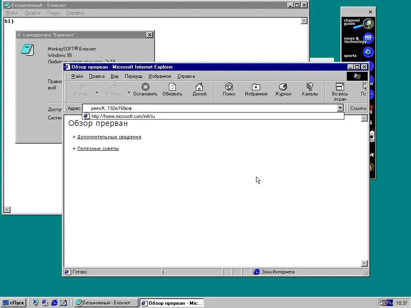
Task: Open the Поиск search toolbar button
Action: (x=229, y=90)
